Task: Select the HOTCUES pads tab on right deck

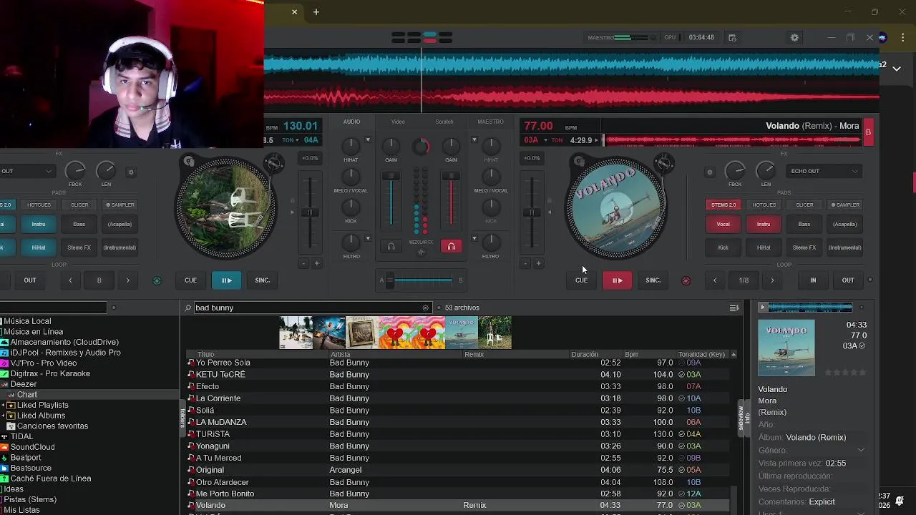Action: [x=764, y=205]
